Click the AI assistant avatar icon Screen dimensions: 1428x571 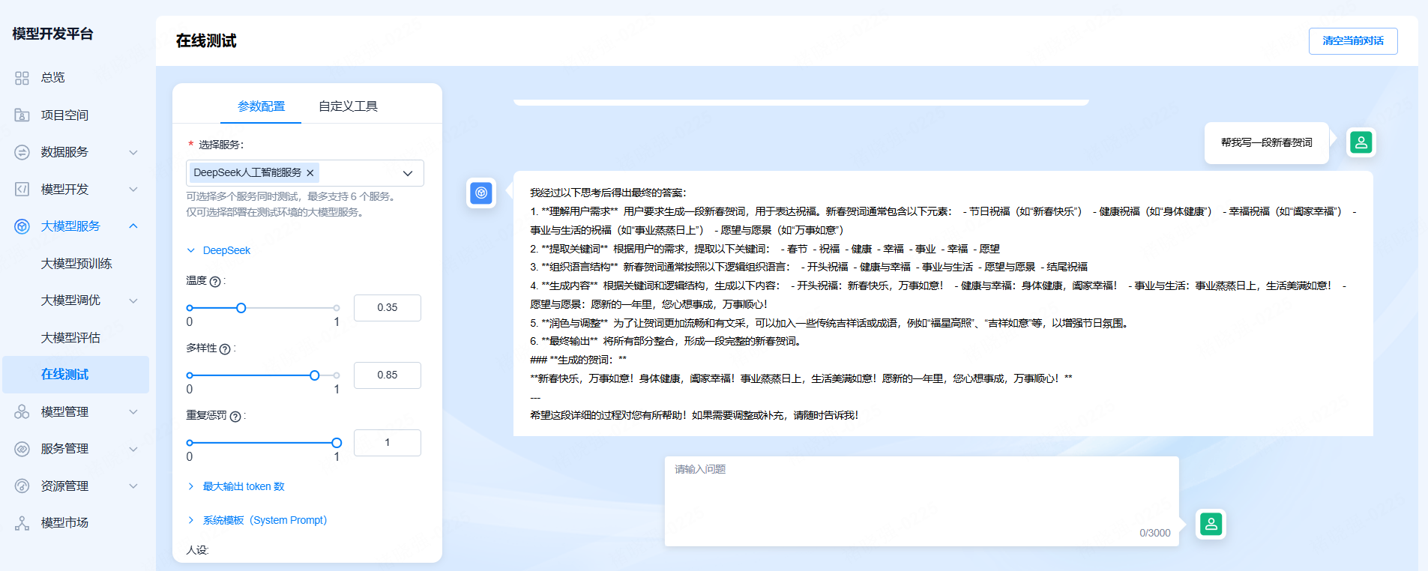481,193
